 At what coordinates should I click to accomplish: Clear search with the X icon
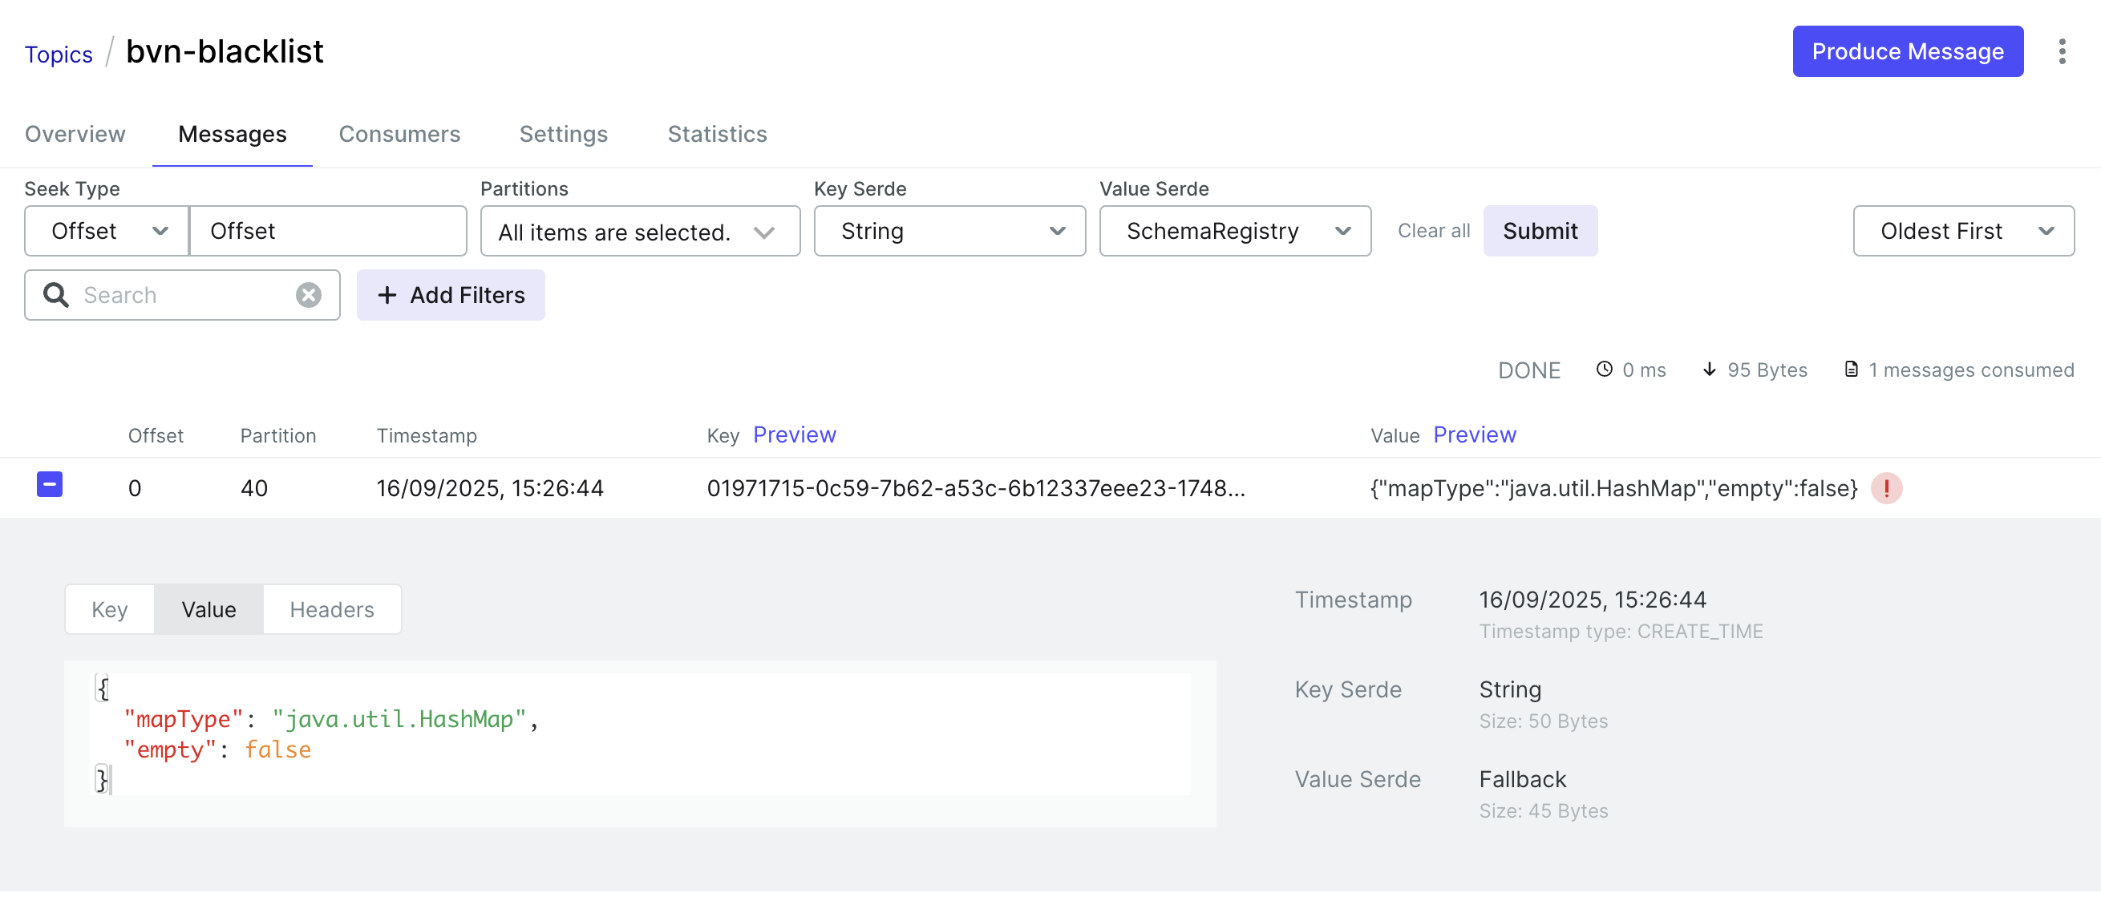(307, 295)
